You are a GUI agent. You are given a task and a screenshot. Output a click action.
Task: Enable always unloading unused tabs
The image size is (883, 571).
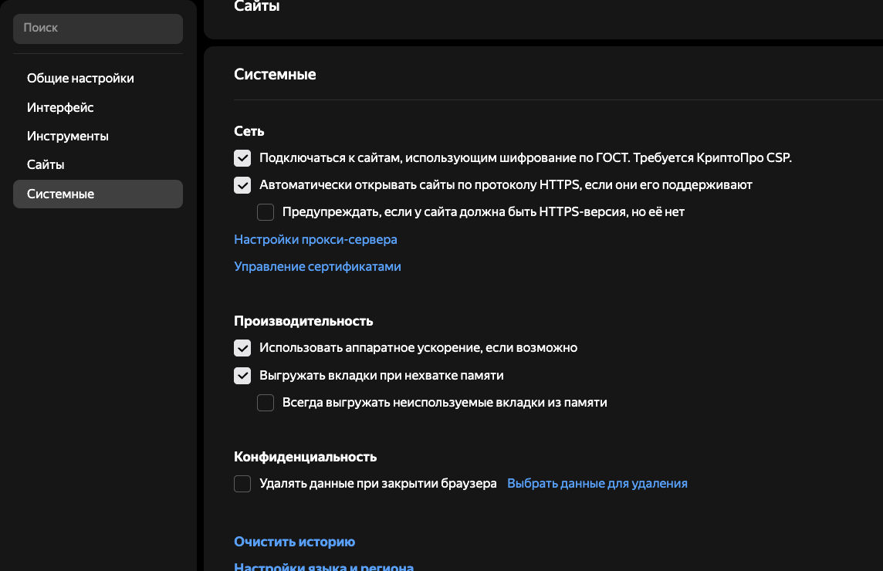coord(266,403)
